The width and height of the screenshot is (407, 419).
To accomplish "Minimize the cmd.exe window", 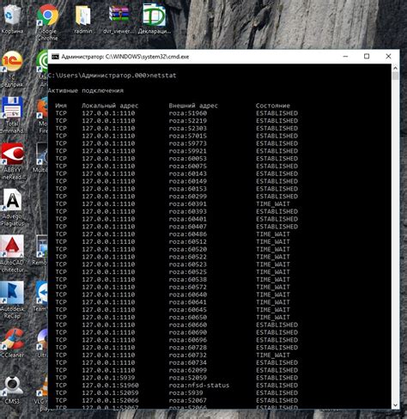I will pos(345,57).
